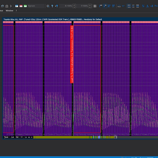Viewport: 158px width, 158px height.
Task: Click the lavender segment in overview bar
Action: 99,137
